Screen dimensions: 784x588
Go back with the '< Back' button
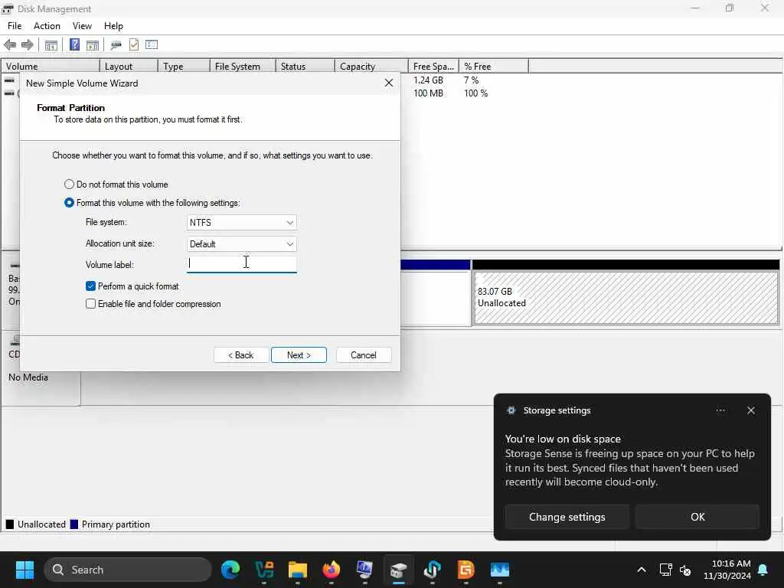(241, 355)
